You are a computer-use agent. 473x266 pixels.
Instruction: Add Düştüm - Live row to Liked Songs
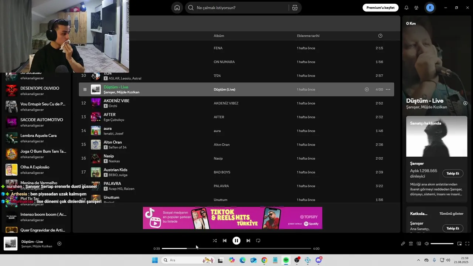pyautogui.click(x=367, y=89)
